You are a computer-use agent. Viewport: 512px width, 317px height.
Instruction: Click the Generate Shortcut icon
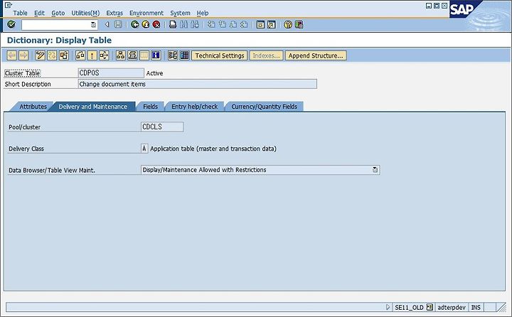272,24
